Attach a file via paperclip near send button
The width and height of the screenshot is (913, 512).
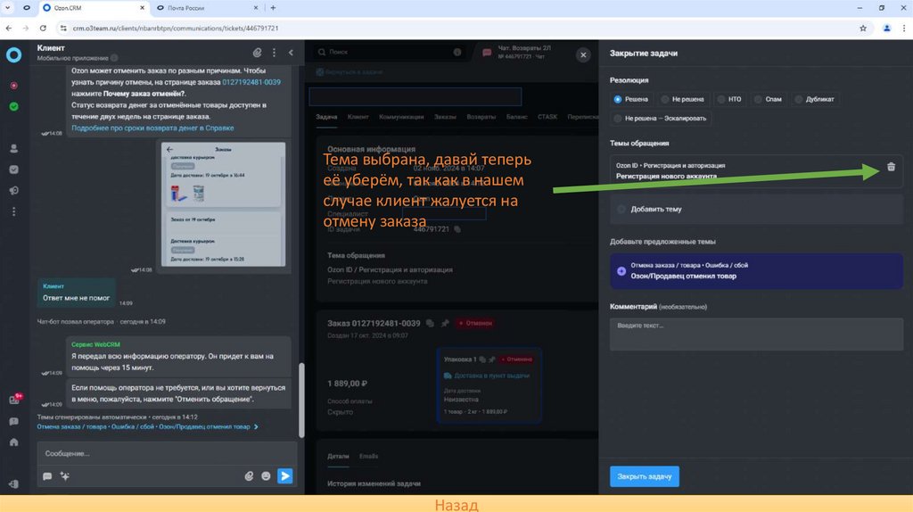249,476
